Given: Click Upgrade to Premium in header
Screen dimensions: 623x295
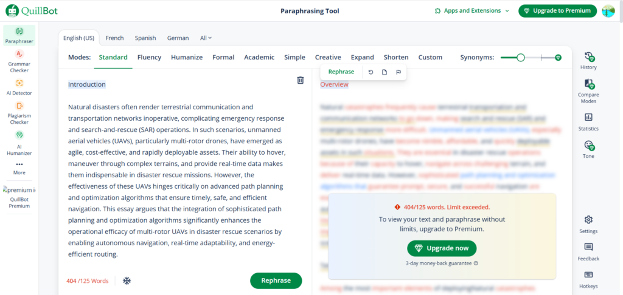Looking at the screenshot, I should click(557, 11).
